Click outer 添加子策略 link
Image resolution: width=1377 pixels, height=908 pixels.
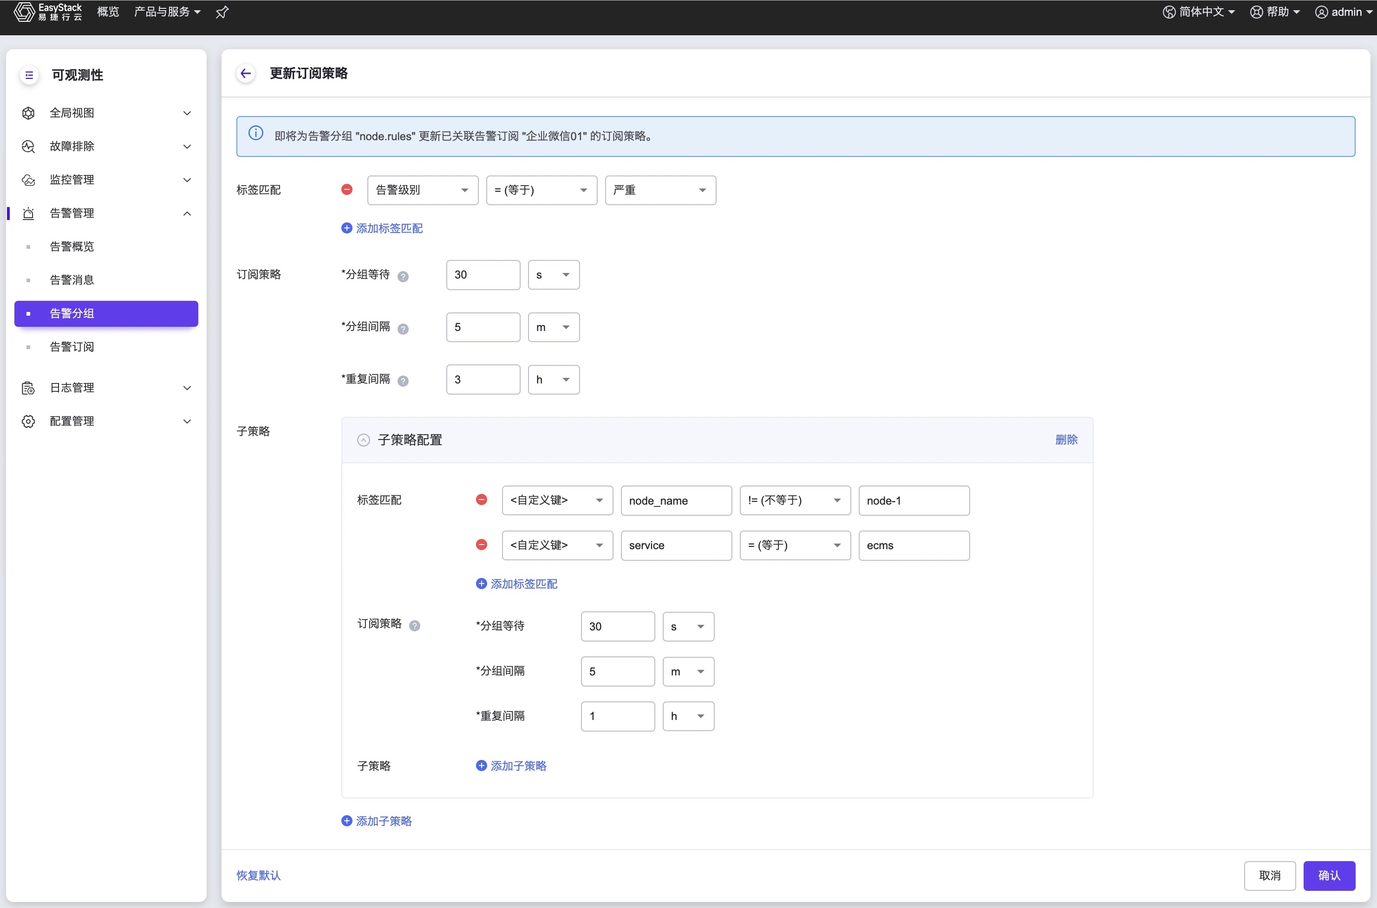point(377,821)
